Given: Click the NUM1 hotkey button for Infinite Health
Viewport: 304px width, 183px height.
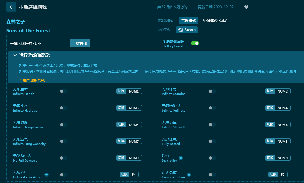Looking at the screenshot, I should (x=129, y=91).
